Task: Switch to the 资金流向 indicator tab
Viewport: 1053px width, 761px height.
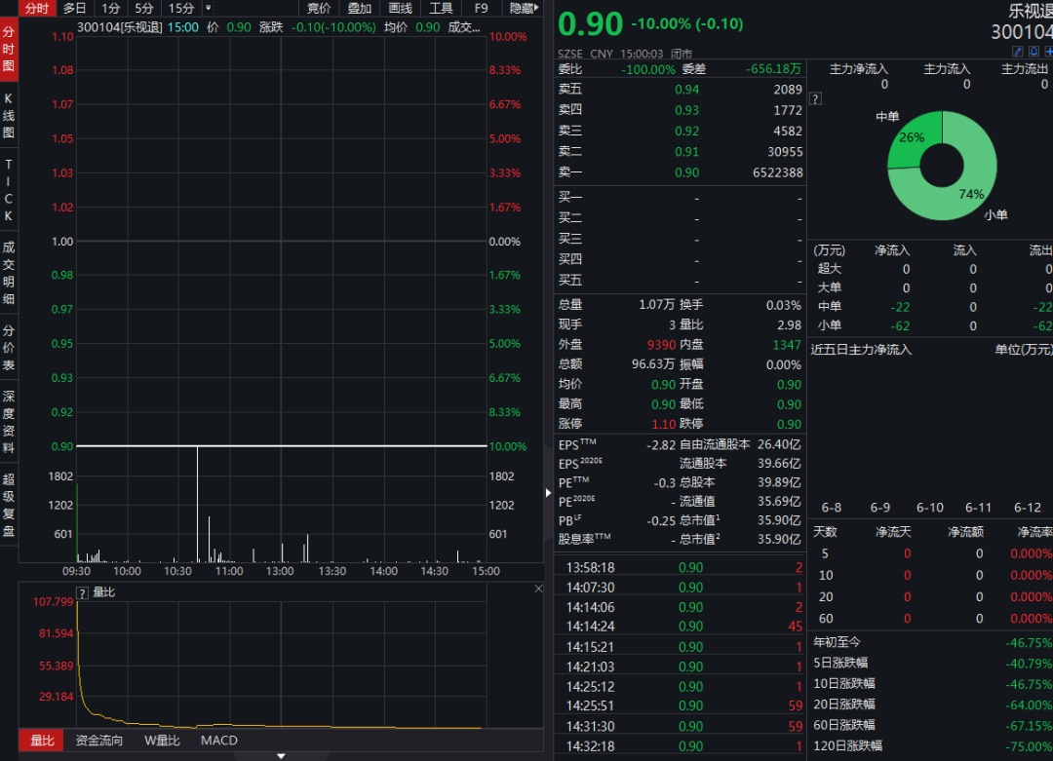Action: pyautogui.click(x=99, y=741)
